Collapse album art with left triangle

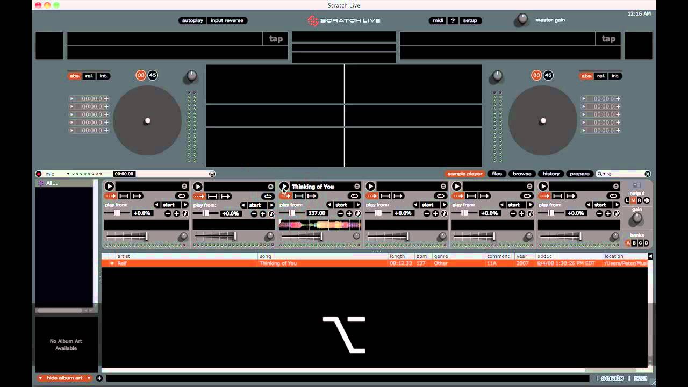40,378
